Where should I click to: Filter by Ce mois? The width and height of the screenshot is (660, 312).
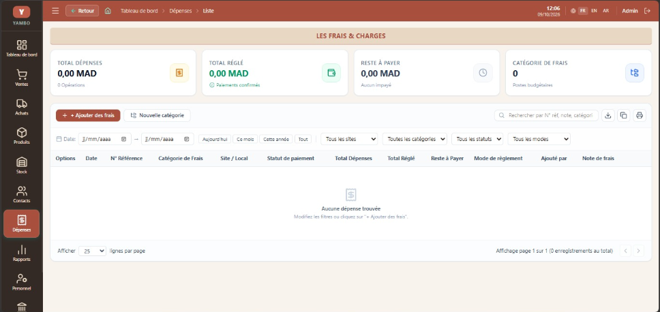click(245, 139)
